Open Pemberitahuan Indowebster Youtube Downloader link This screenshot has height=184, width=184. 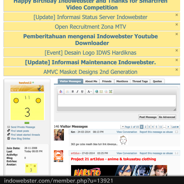pos(90,40)
